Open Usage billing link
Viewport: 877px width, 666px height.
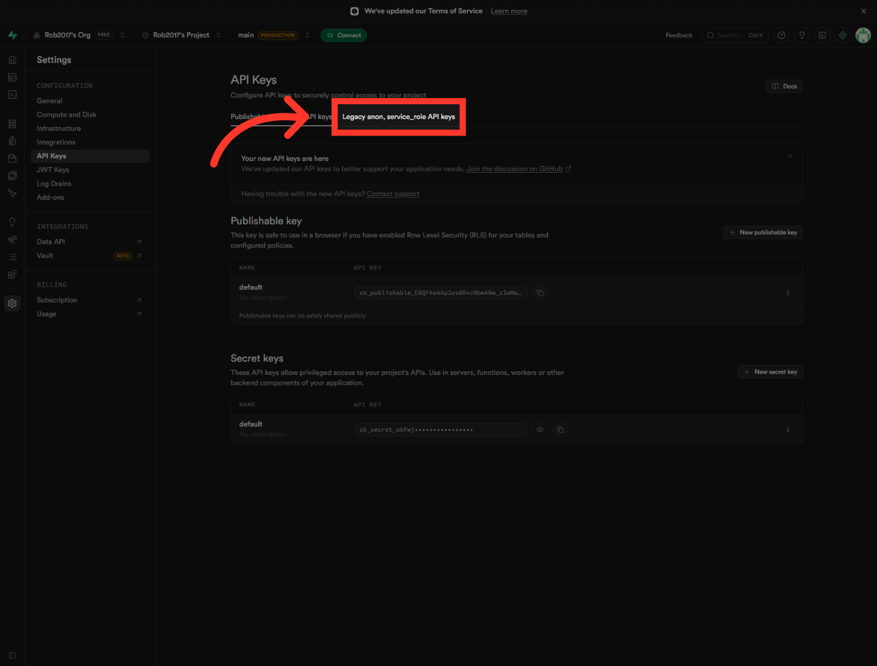90,314
